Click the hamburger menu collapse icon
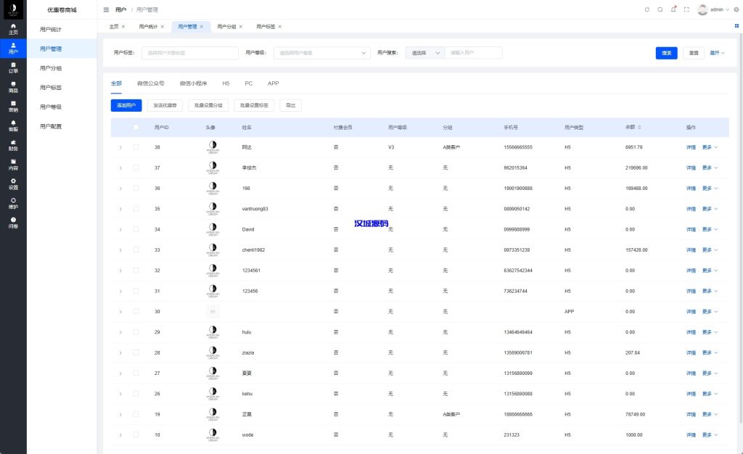 click(x=107, y=9)
